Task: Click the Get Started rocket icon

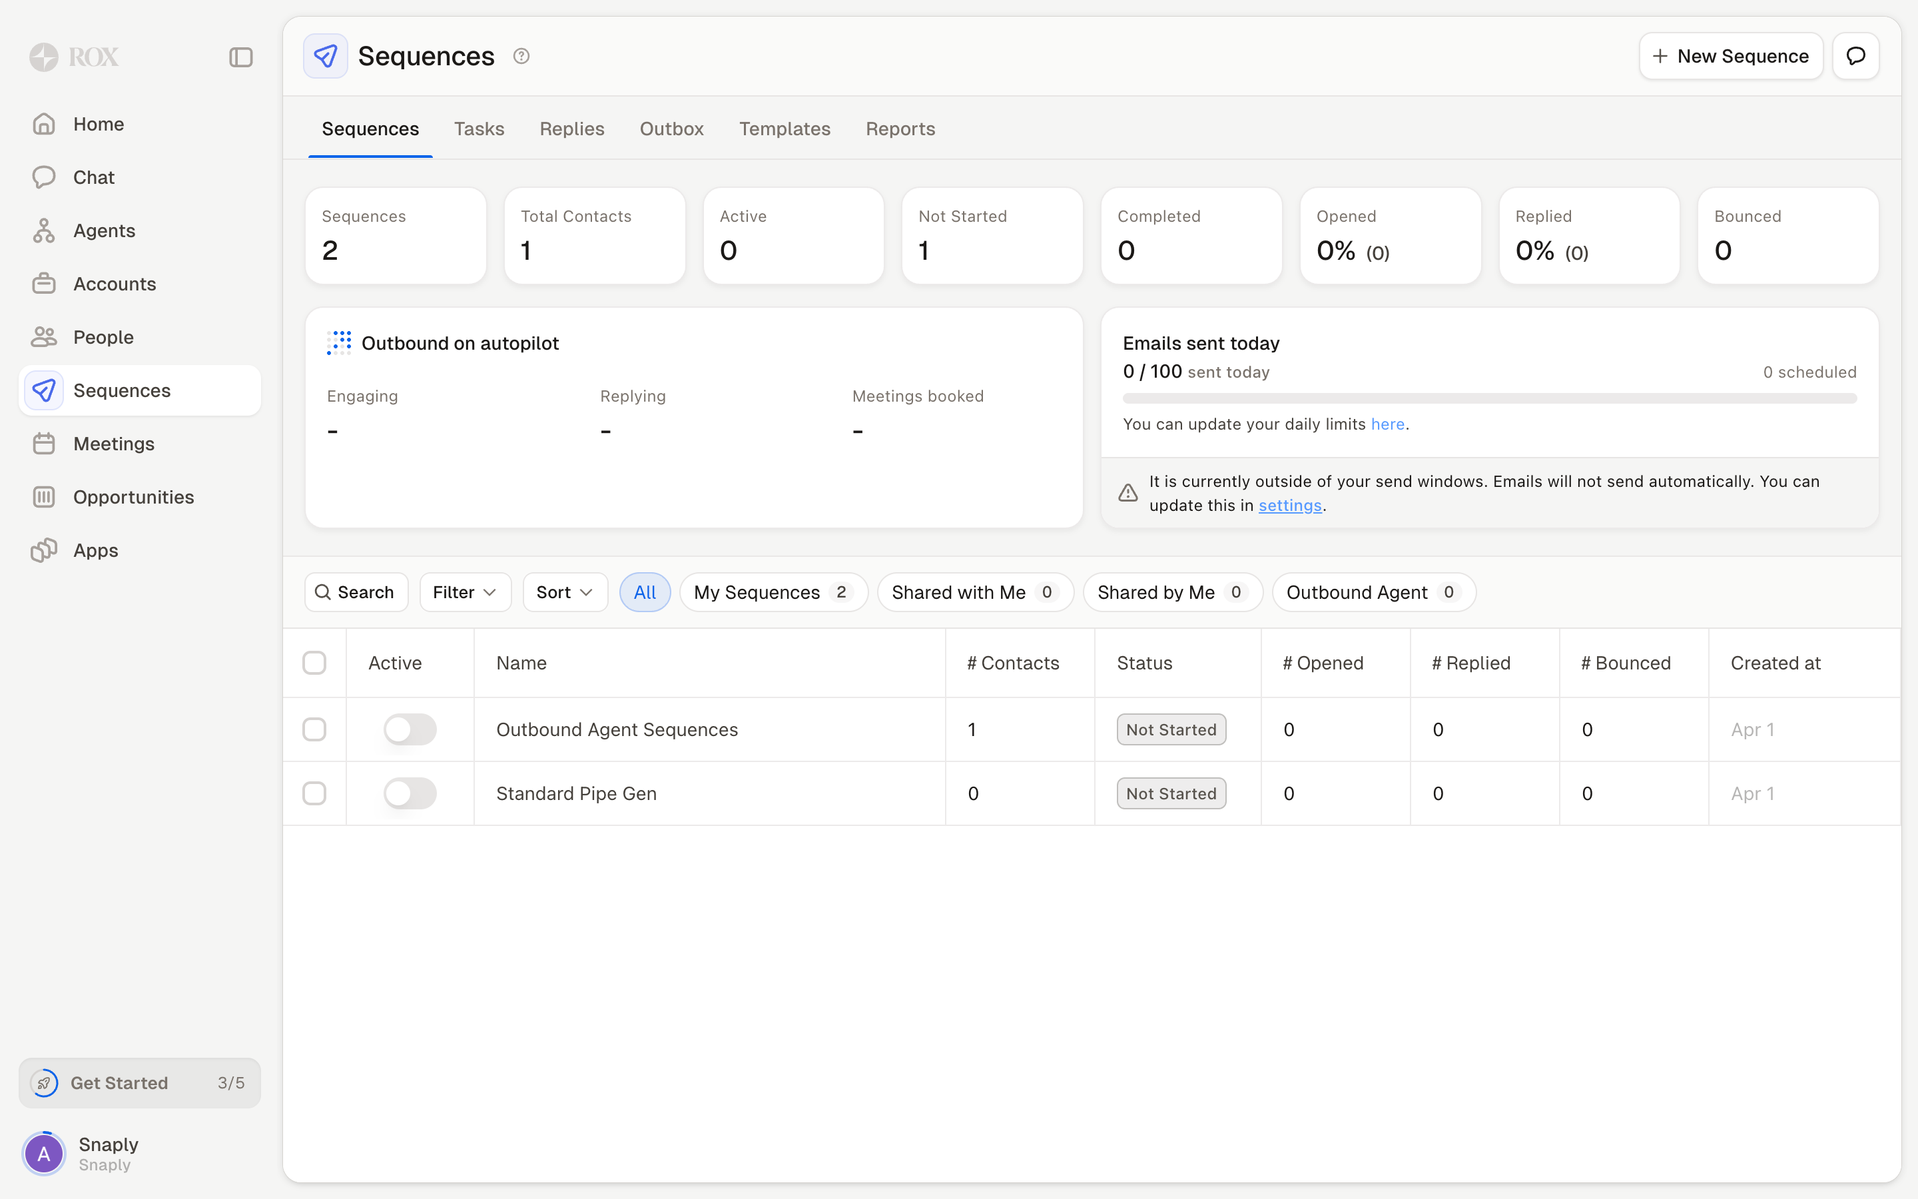Action: (45, 1082)
